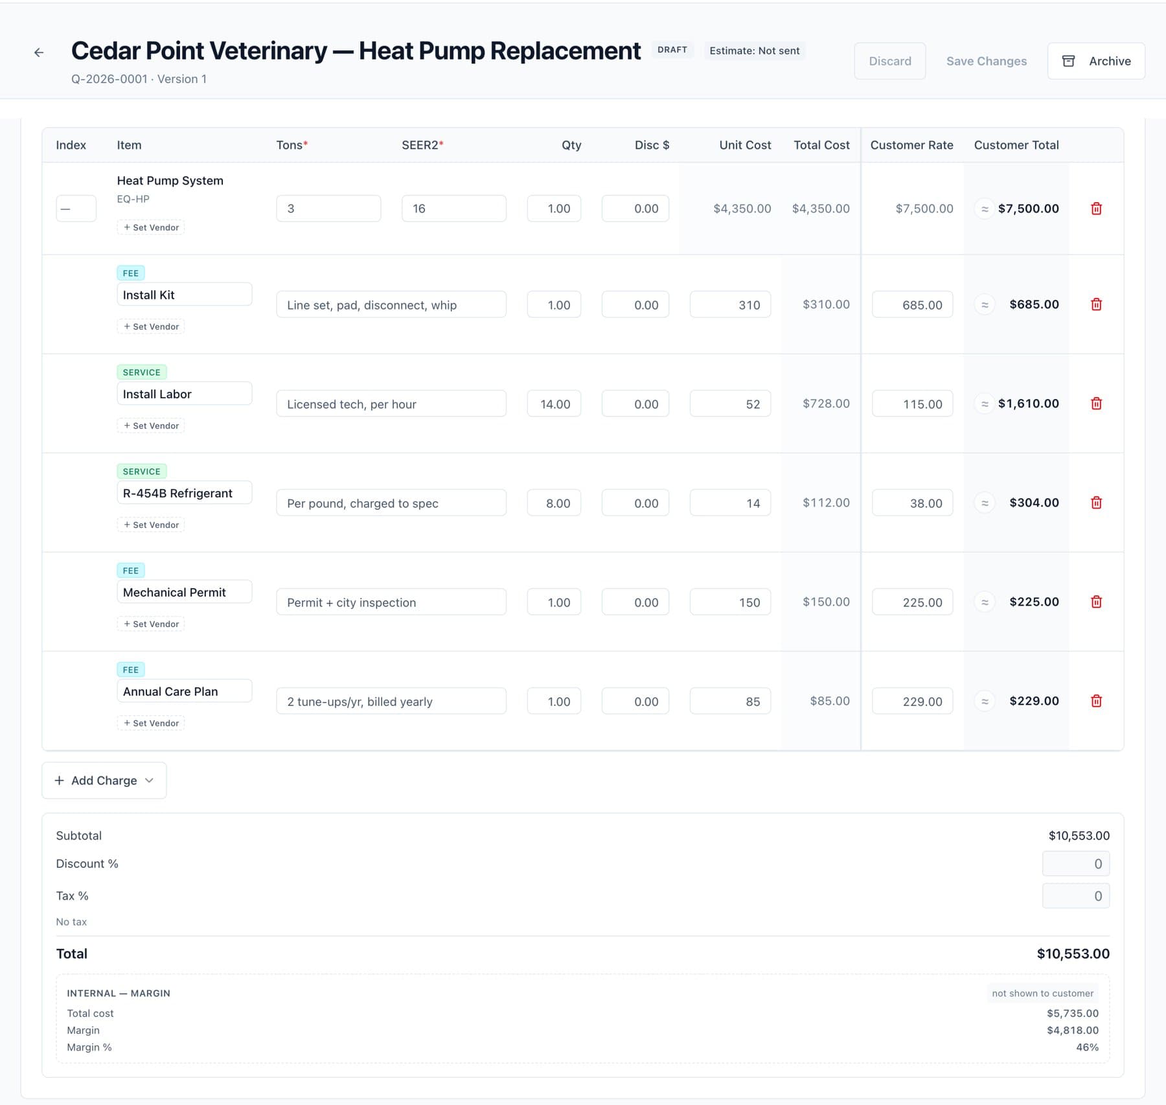Set vendor for Install Labor
Screen dimensions: 1166x1105
pyautogui.click(x=151, y=426)
